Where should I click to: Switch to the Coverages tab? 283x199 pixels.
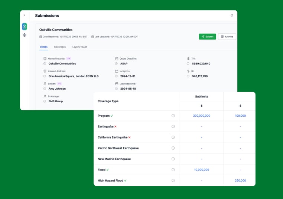pyautogui.click(x=60, y=47)
